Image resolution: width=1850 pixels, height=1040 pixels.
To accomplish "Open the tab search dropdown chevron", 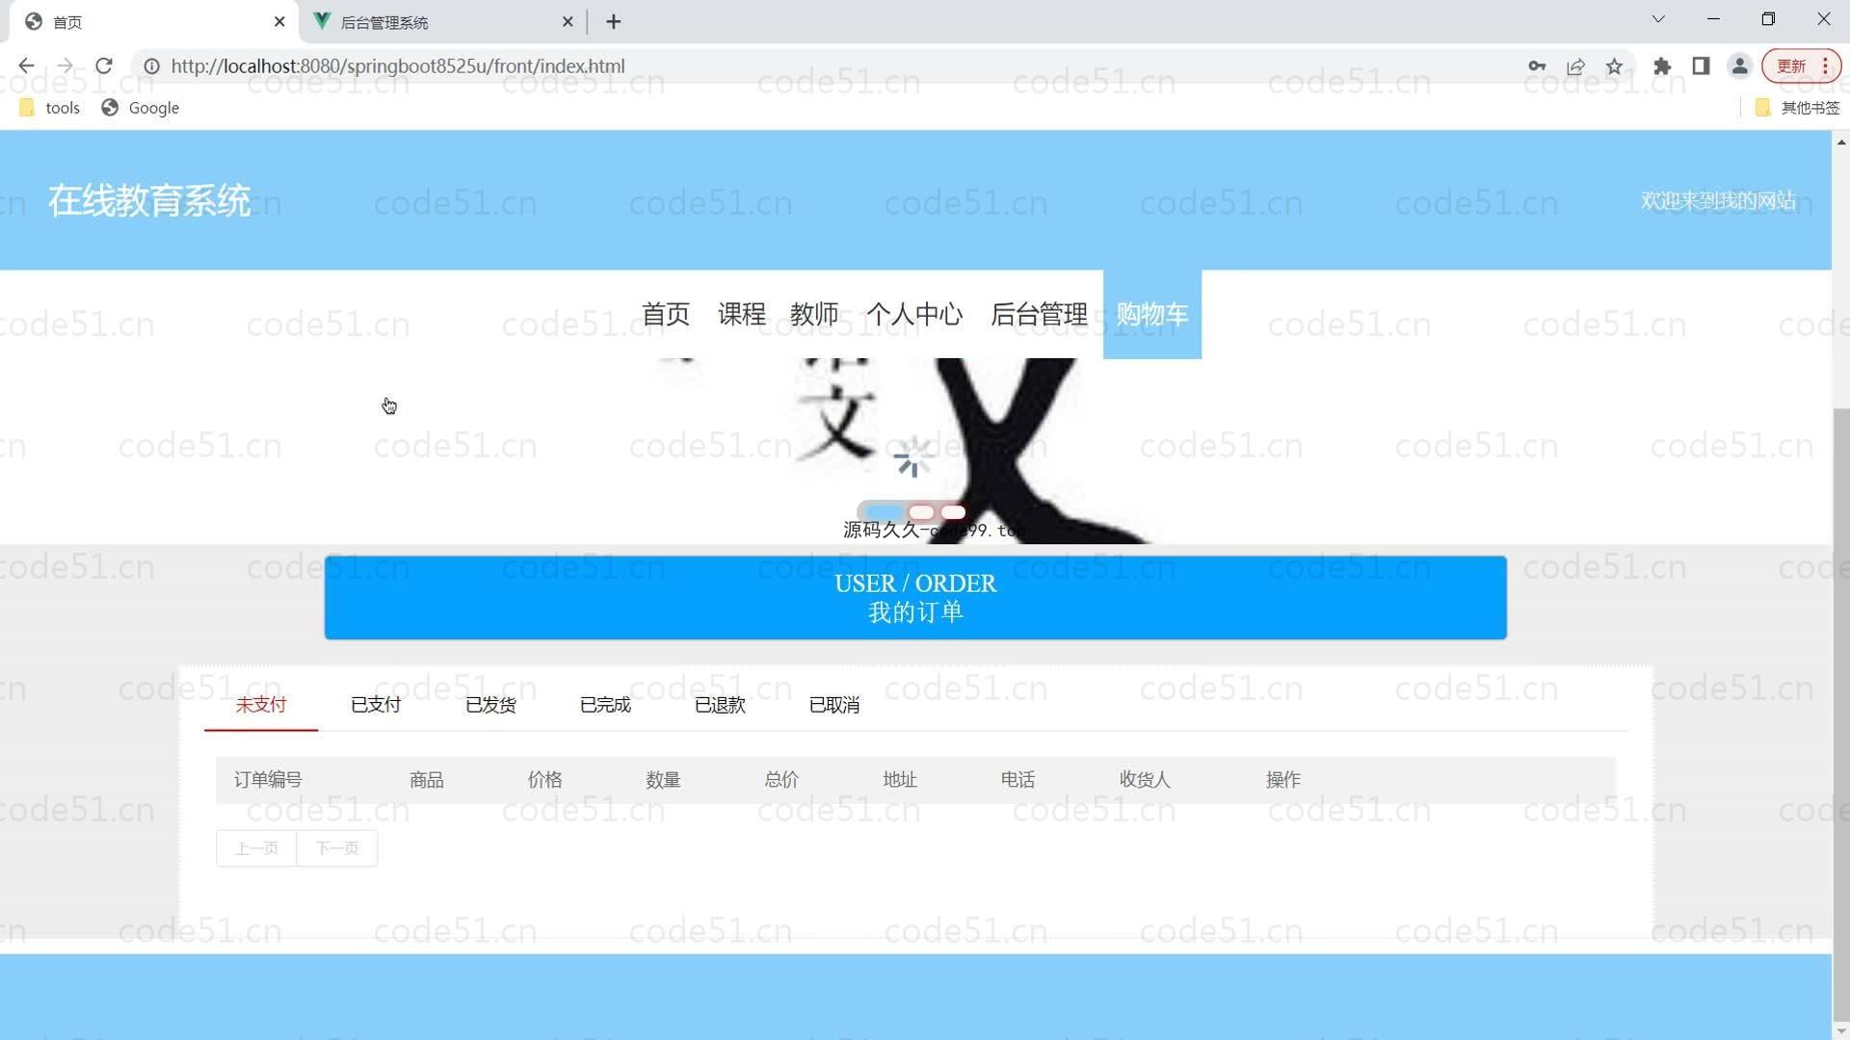I will coord(1658,19).
